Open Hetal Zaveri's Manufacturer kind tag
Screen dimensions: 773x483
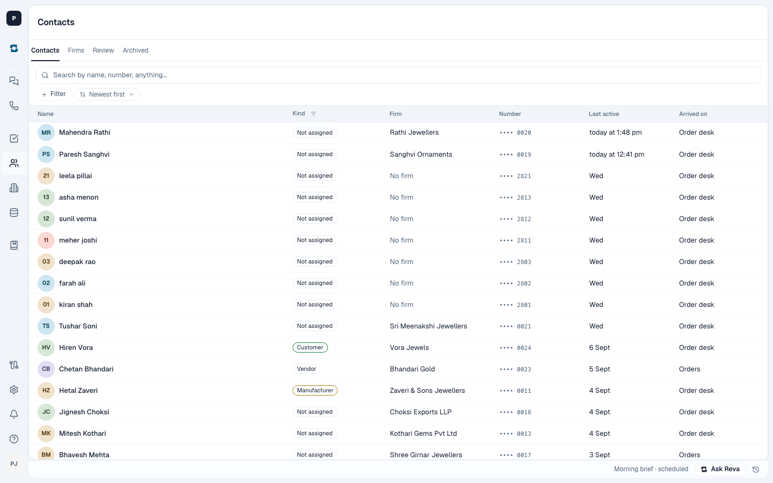315,391
